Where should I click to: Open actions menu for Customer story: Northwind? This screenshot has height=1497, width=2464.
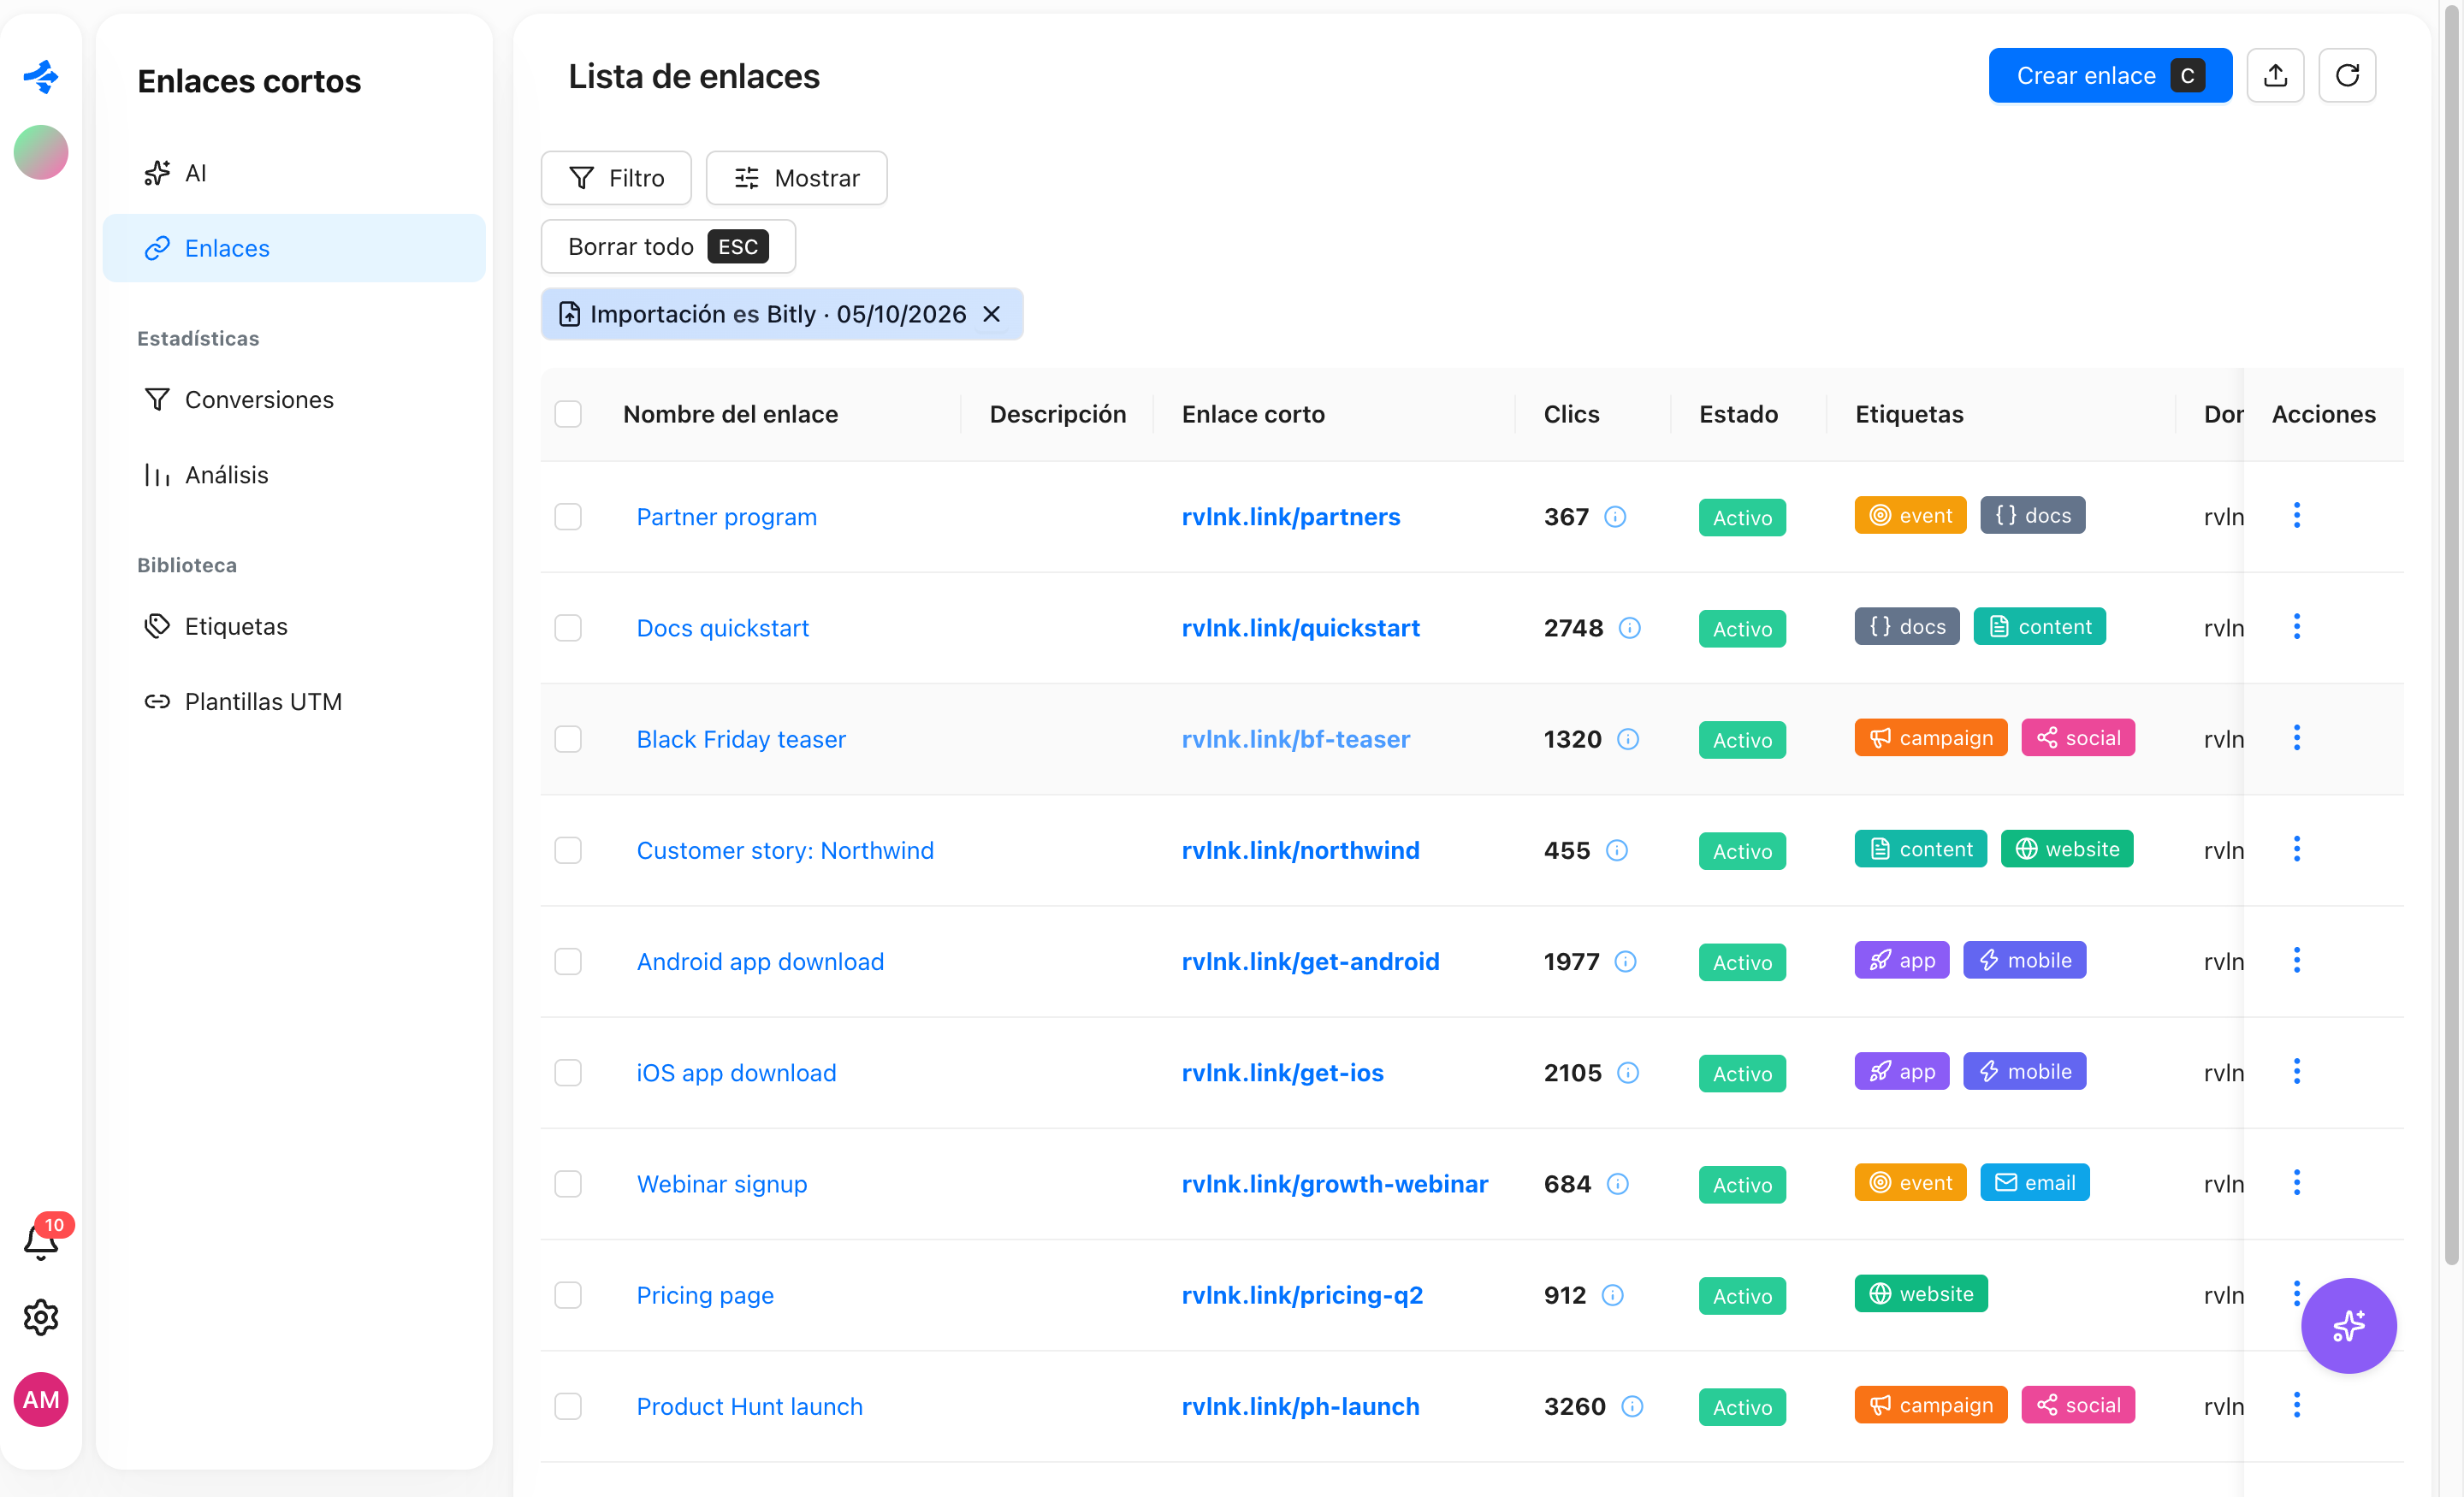[2296, 849]
